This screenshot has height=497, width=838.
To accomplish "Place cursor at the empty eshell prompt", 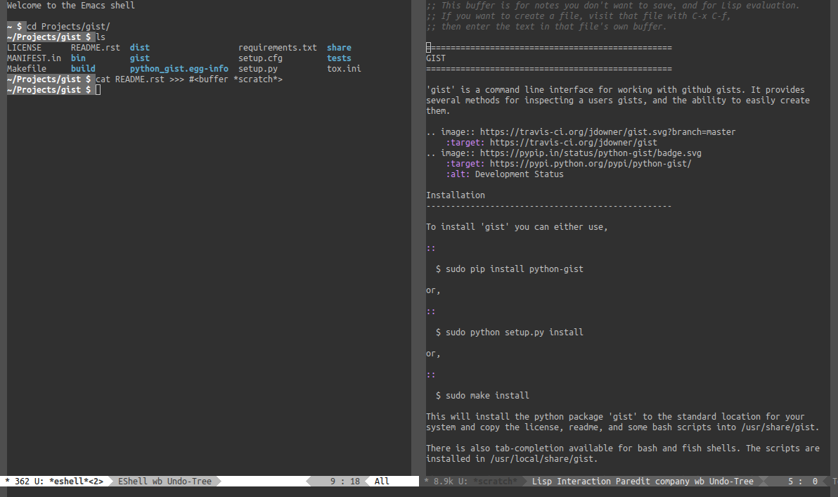I will point(98,90).
